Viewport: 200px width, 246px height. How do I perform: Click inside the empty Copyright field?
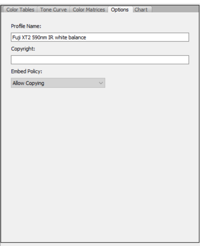(x=100, y=60)
